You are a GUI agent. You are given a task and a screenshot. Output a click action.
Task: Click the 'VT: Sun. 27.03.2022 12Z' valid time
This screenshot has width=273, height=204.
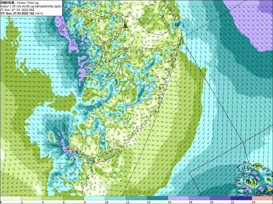(x=17, y=13)
